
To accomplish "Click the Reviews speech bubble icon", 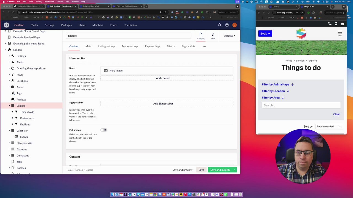I will click(x=13, y=100).
